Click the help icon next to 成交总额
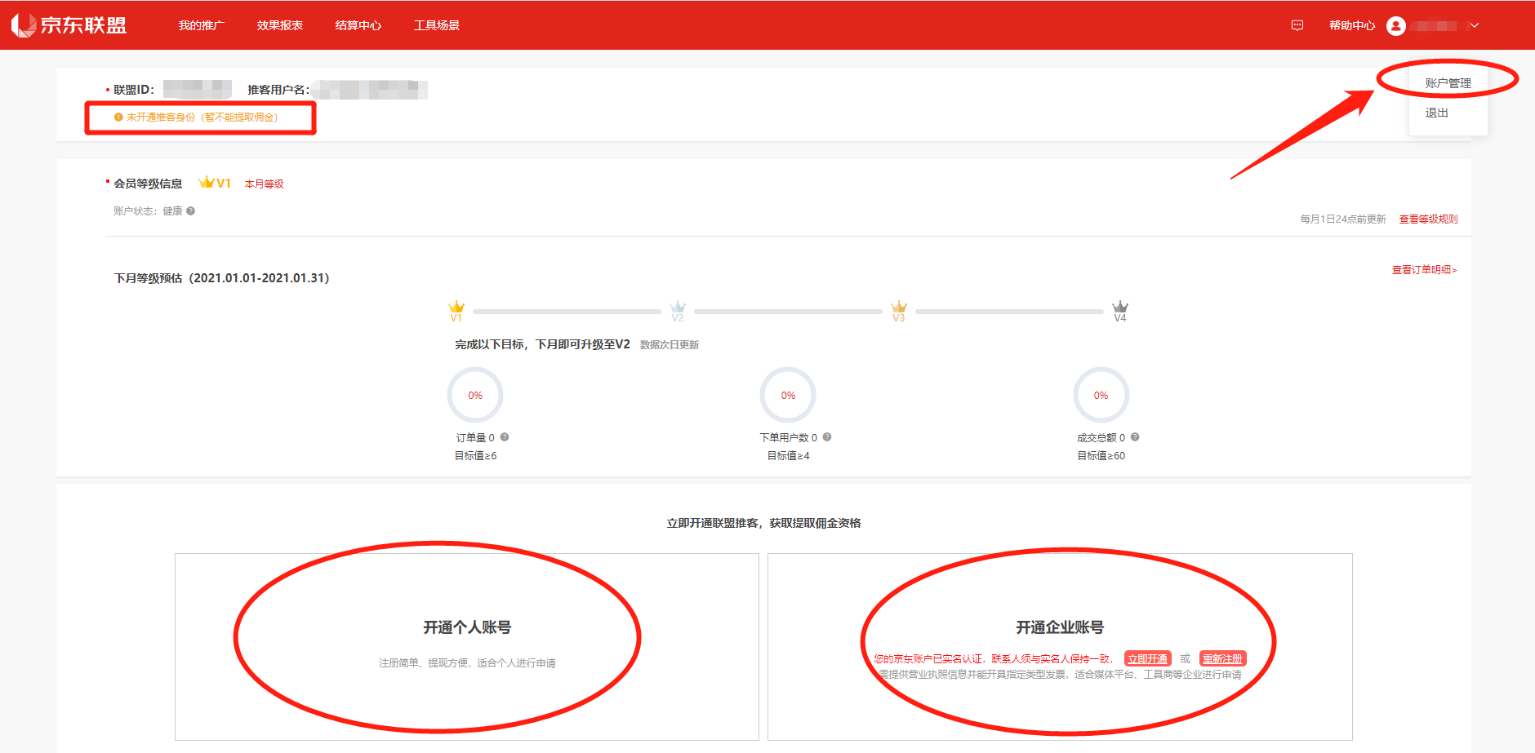Viewport: 1535px width, 753px height. point(1135,437)
